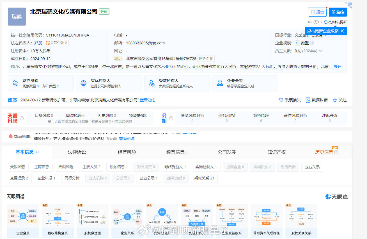
Task: Open 债务/债权 analysis
Action: click(227, 118)
